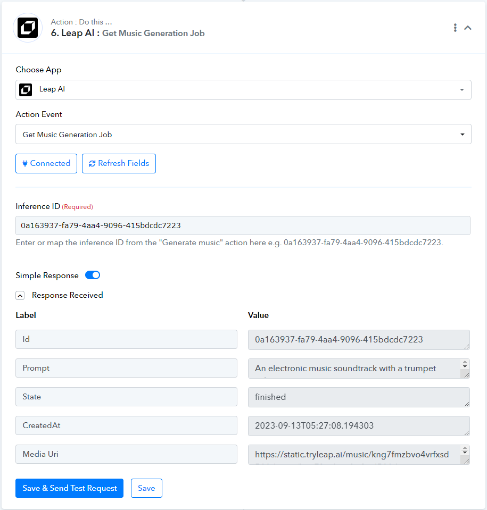Click the Connected button
Image resolution: width=487 pixels, height=510 pixels.
coord(46,163)
